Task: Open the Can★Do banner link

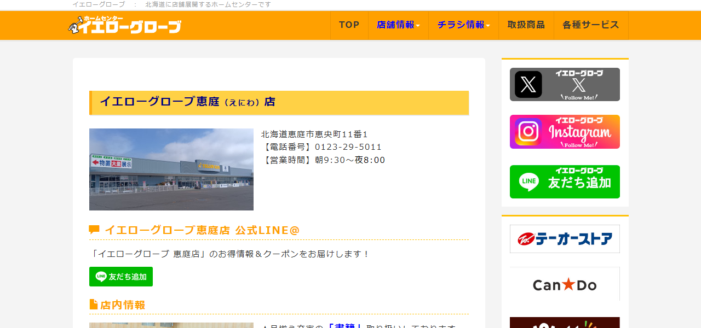Action: [x=565, y=284]
